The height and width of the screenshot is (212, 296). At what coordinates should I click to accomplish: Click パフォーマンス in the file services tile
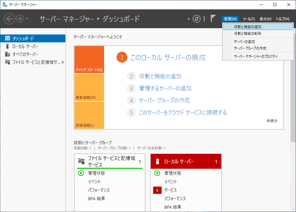(x=99, y=190)
